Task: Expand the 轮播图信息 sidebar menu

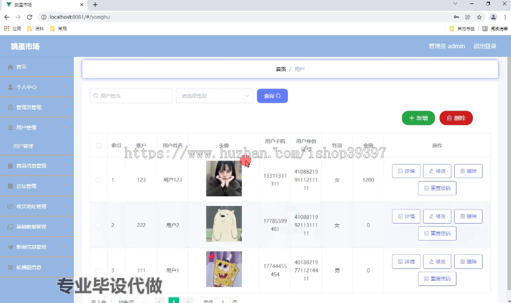Action: 37,267
